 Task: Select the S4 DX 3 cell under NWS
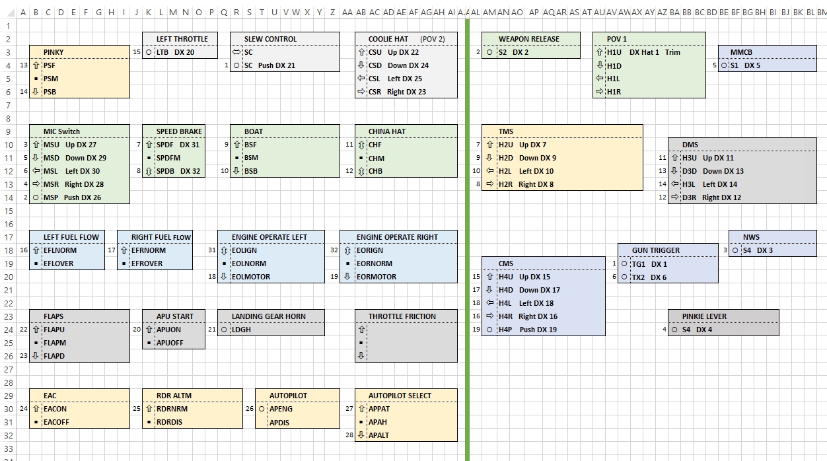pos(778,250)
